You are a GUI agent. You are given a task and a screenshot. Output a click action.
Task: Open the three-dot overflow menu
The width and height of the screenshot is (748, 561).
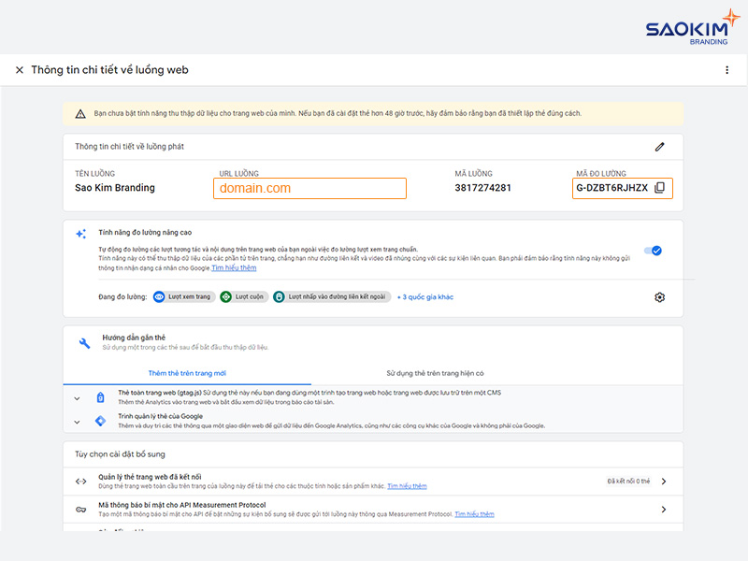(x=726, y=69)
